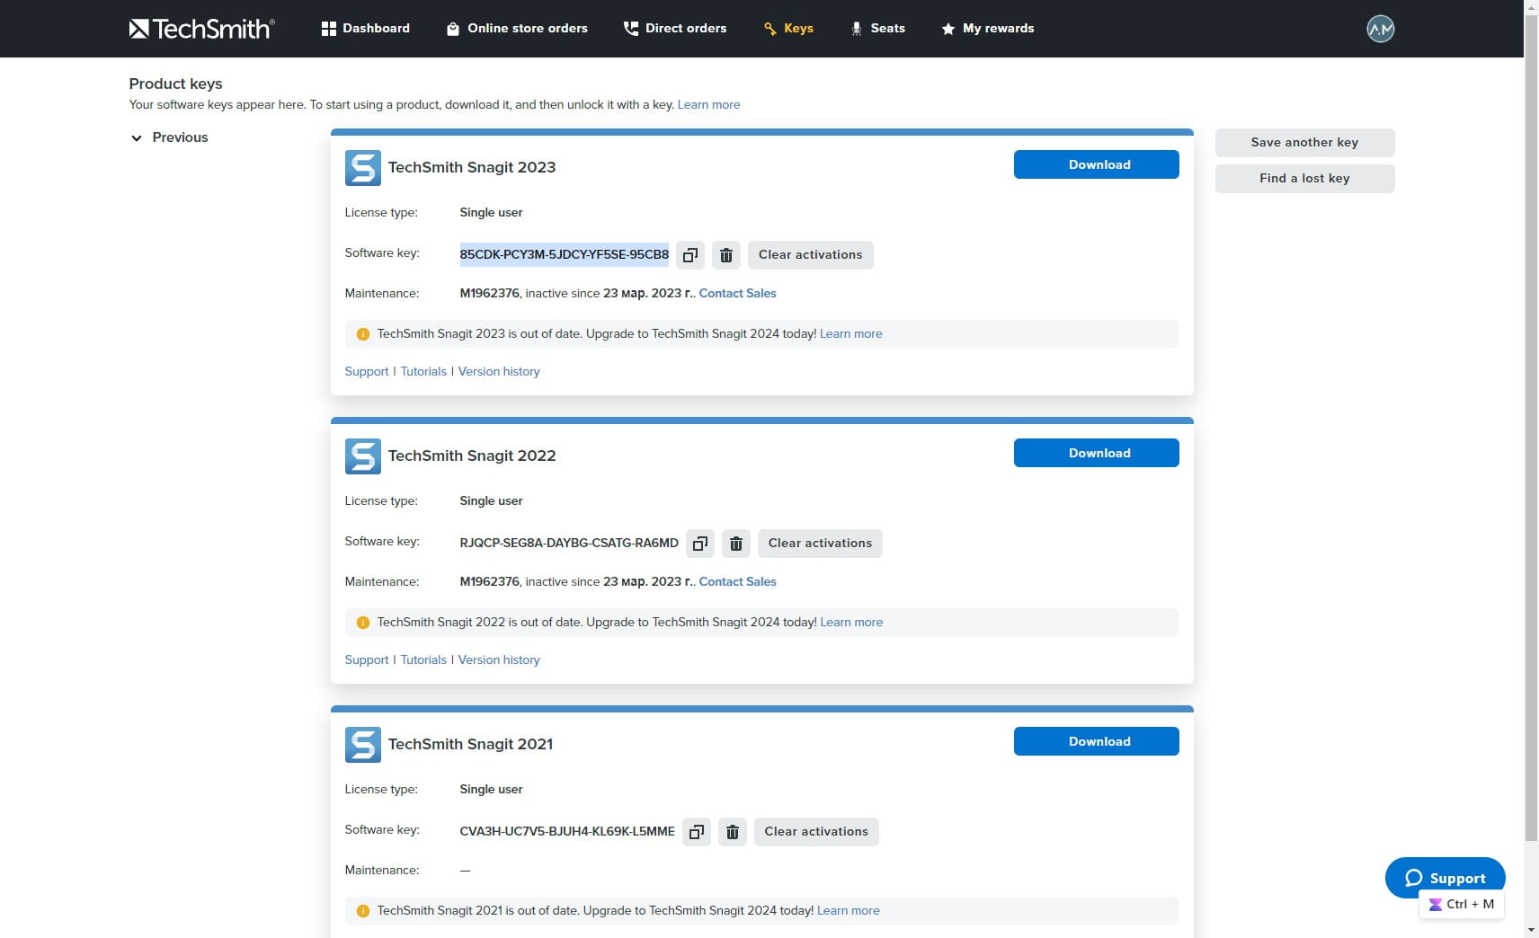Screen dimensions: 1539x938
Task: Open the Support chat widget
Action: point(1446,878)
